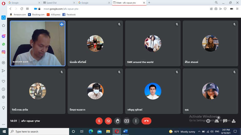Open more options three-dot menu in Meet
This screenshot has width=241, height=135.
[x=136, y=121]
